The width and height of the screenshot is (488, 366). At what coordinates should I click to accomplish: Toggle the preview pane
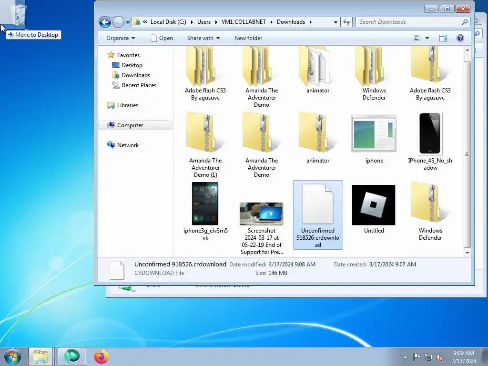tap(443, 38)
